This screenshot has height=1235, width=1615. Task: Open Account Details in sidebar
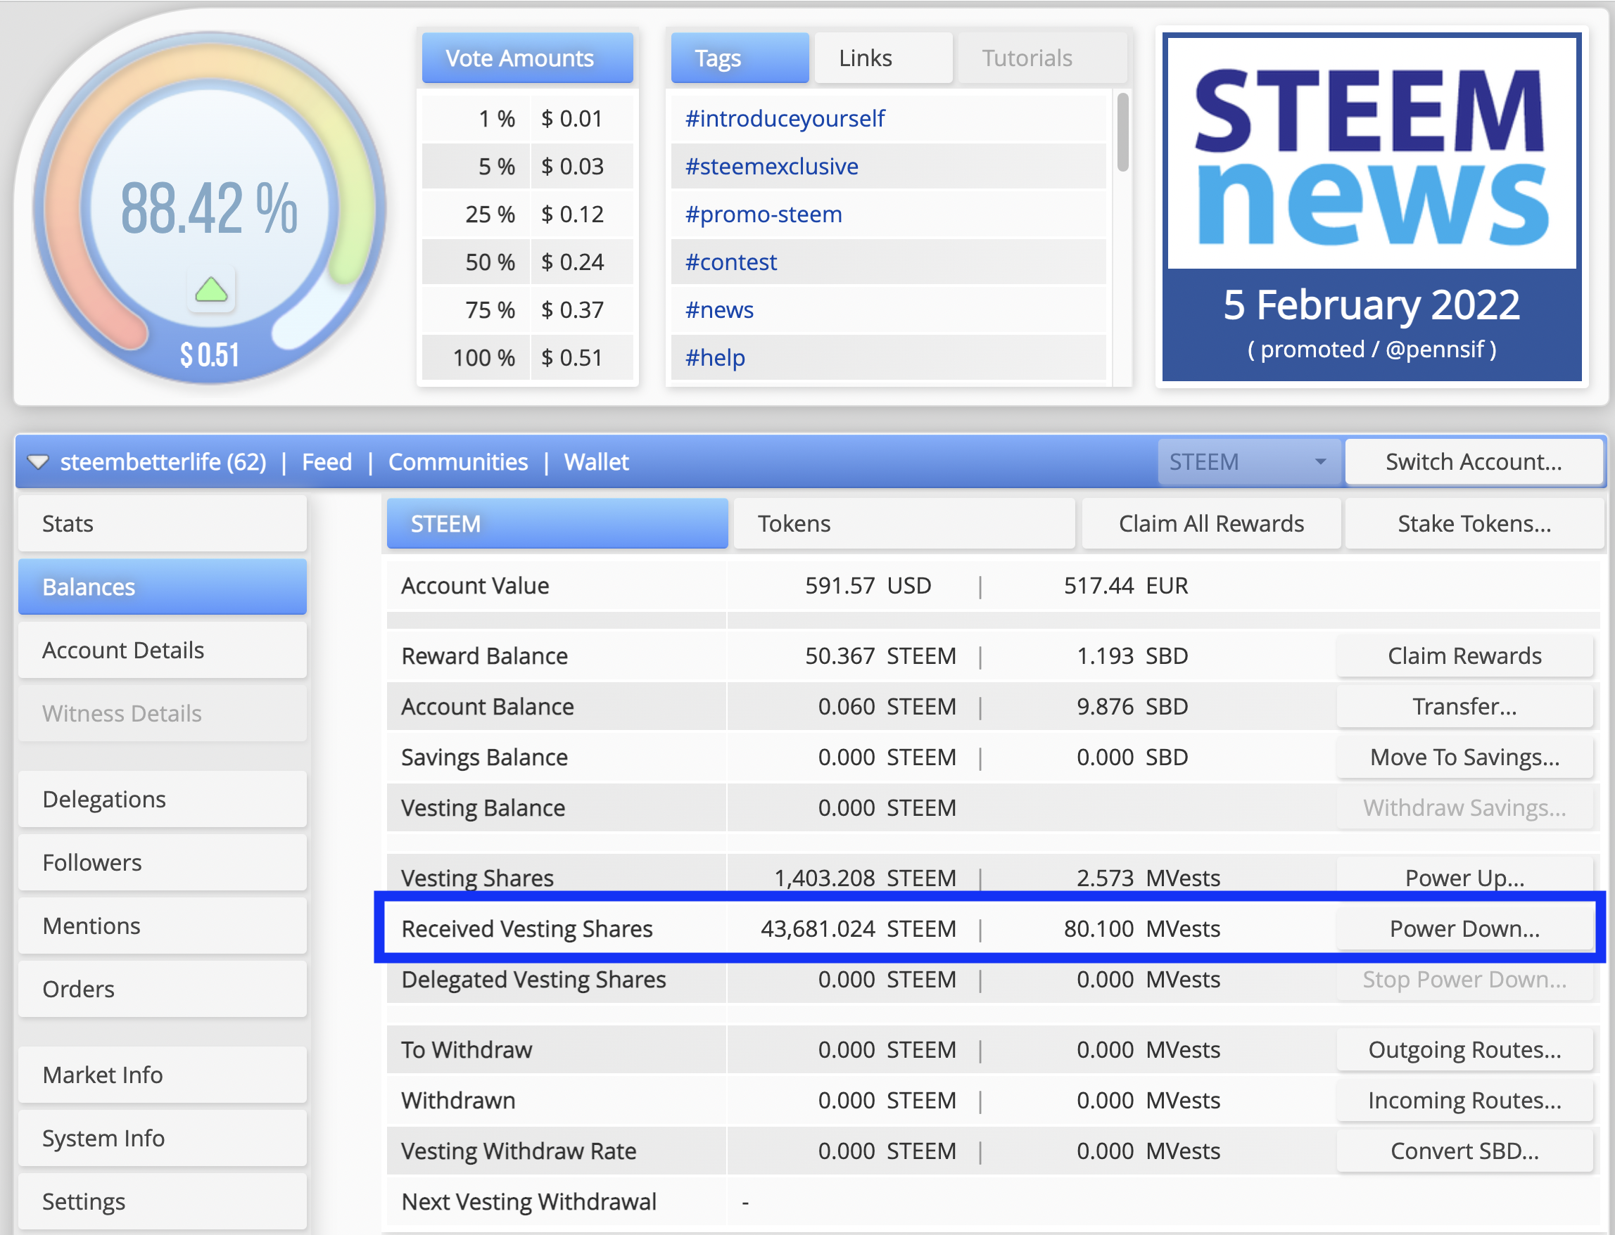(163, 650)
